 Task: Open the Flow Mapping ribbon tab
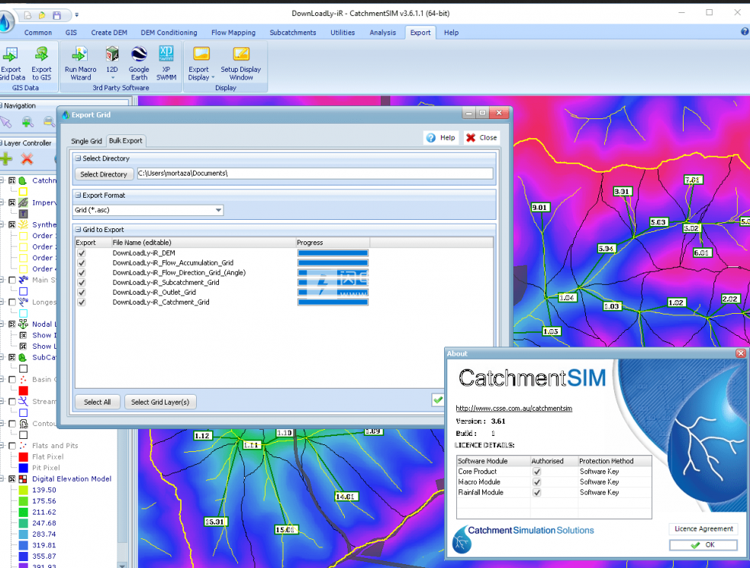coord(233,33)
